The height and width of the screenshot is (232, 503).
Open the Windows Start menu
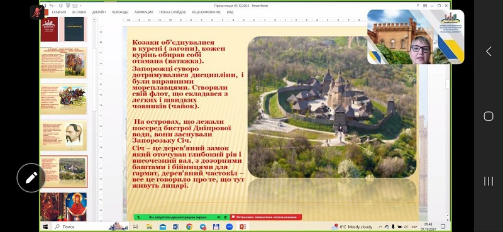point(45,227)
